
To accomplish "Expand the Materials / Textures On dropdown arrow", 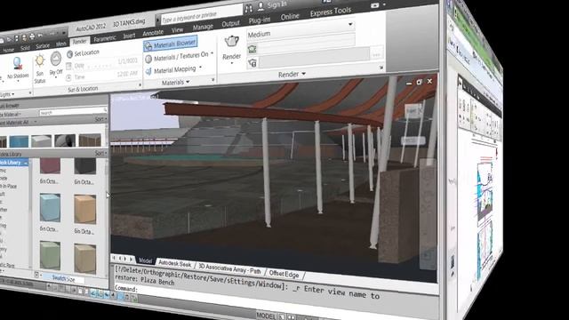I will 212,53.
